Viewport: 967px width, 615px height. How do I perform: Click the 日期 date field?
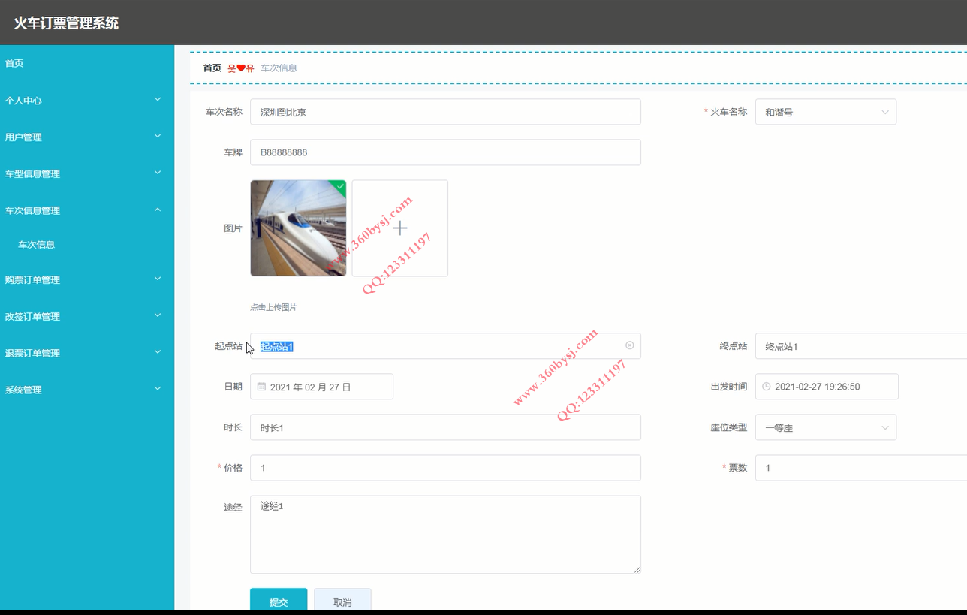tap(321, 387)
